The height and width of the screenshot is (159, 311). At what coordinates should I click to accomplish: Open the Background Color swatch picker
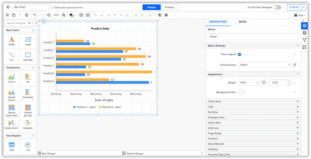pos(242,92)
